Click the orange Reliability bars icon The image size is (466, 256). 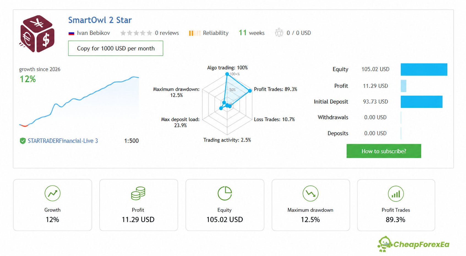(195, 33)
